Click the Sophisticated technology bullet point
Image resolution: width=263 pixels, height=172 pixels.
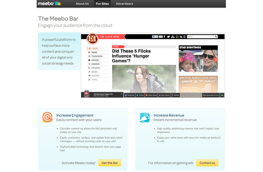click(91, 149)
